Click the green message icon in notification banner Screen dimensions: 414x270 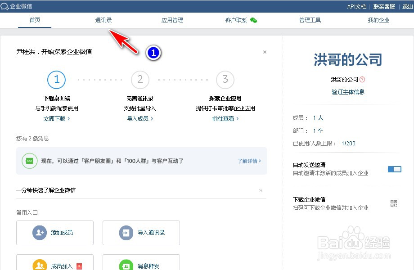29,161
